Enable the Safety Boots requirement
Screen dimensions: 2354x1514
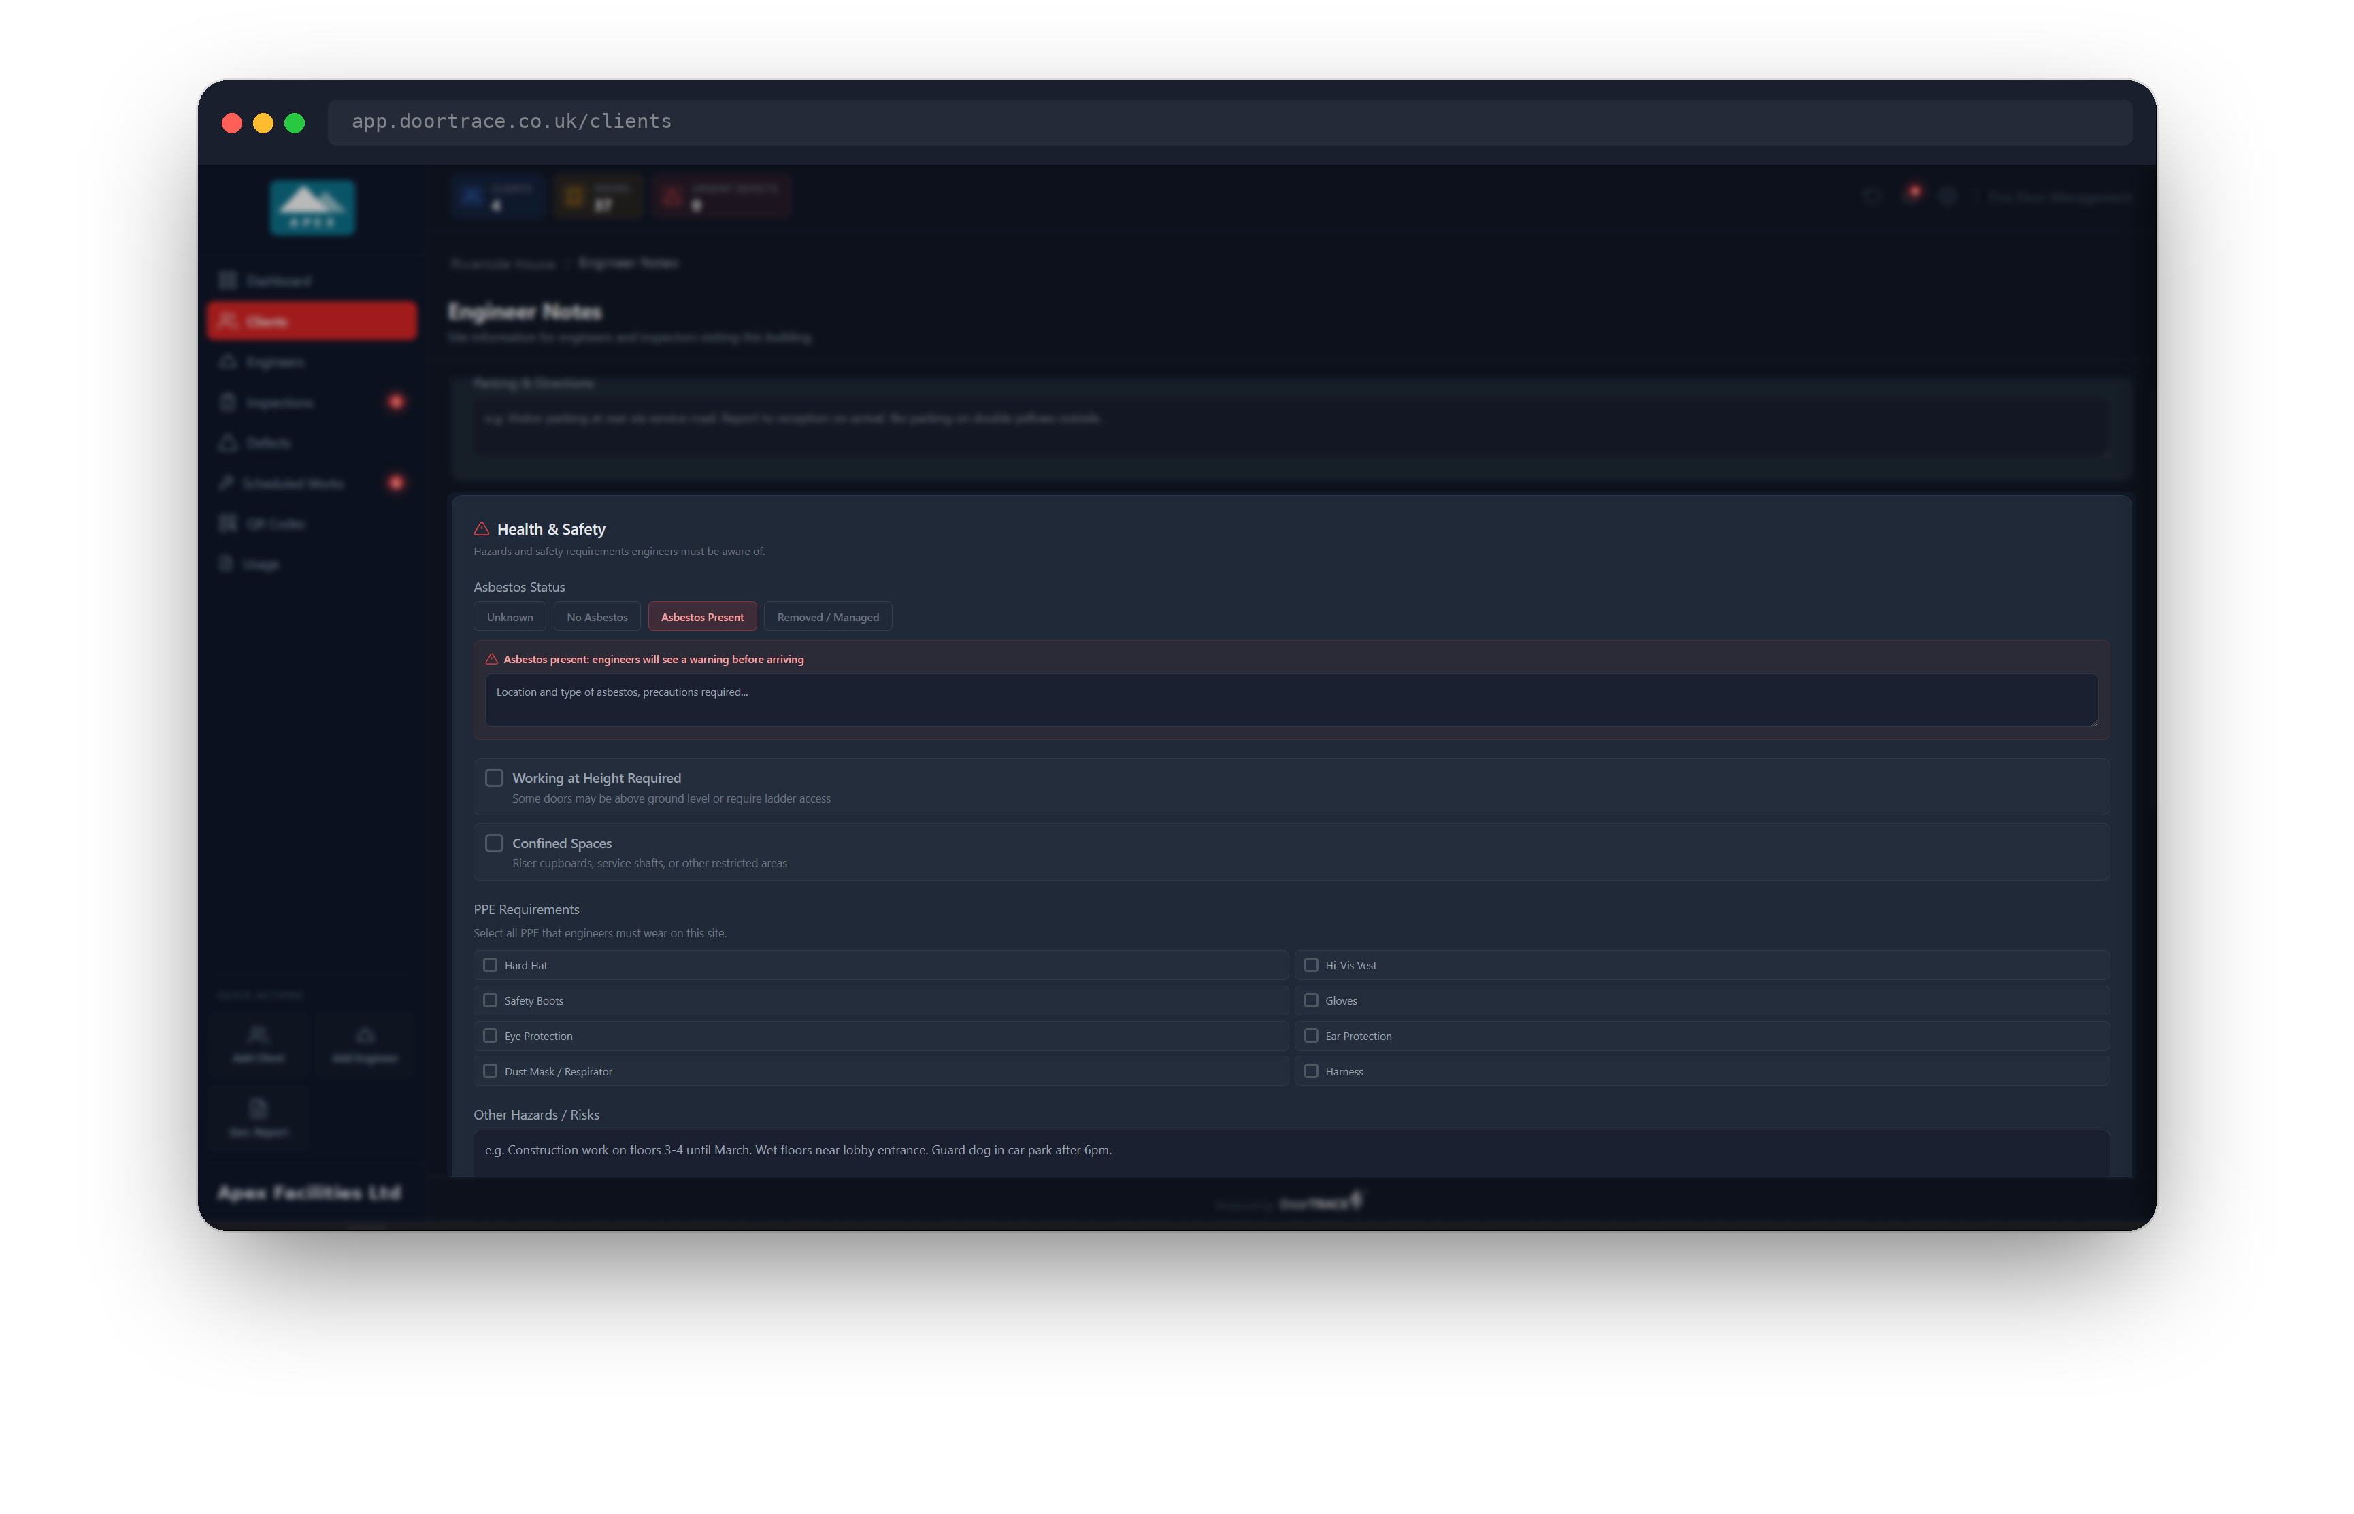[490, 1000]
